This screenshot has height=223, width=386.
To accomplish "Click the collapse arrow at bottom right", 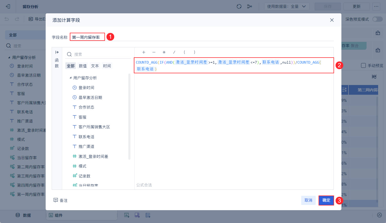I will pos(379,215).
